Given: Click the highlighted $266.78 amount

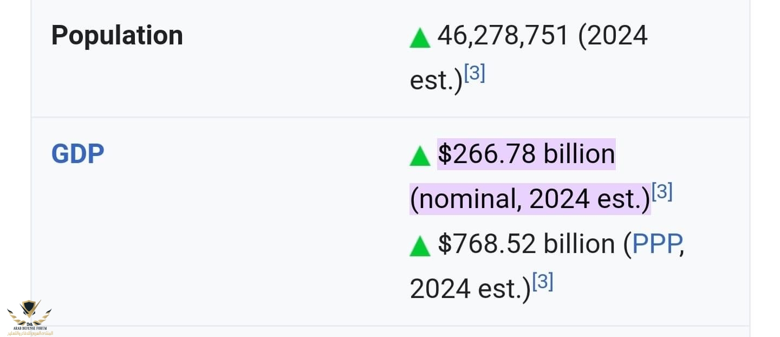Looking at the screenshot, I should coord(486,154).
